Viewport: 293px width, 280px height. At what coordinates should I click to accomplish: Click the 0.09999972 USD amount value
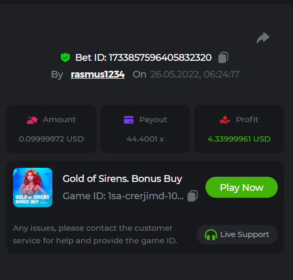(51, 139)
